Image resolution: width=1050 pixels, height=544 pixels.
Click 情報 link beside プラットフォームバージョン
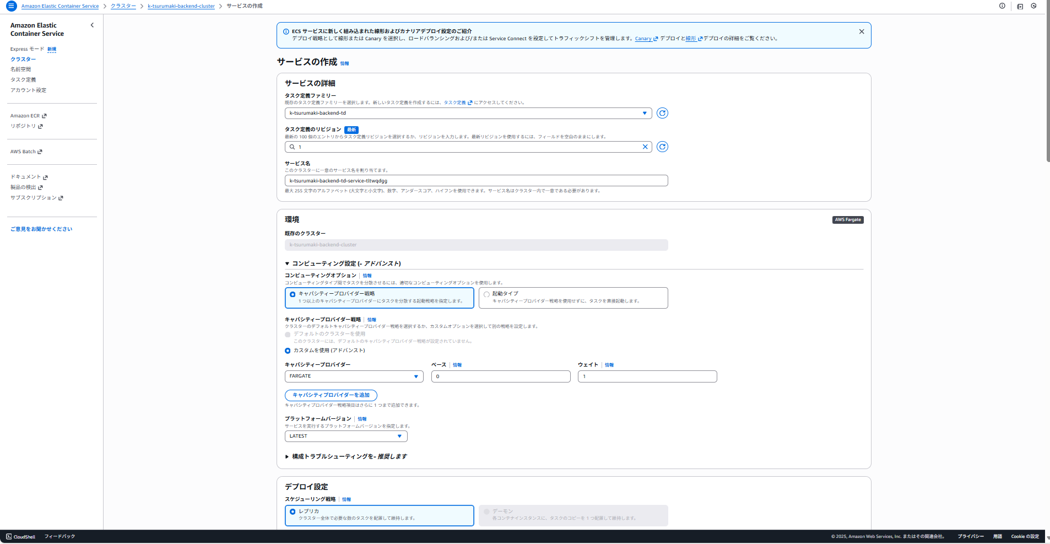coord(362,419)
